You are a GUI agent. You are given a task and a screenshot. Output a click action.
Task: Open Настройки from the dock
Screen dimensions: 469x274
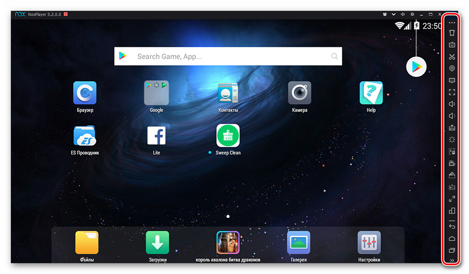point(369,243)
